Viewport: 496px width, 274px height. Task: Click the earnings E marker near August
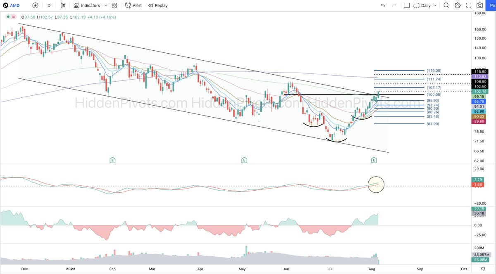coord(374,160)
